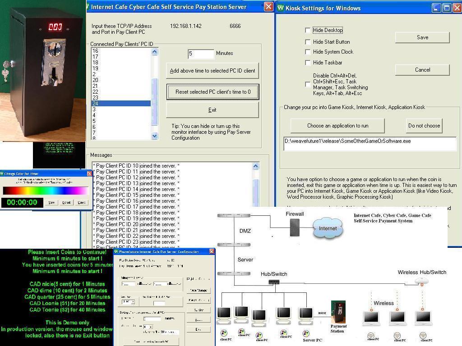The image size is (462, 346).
Task: Check the Hide Taskbar option
Action: [308, 63]
